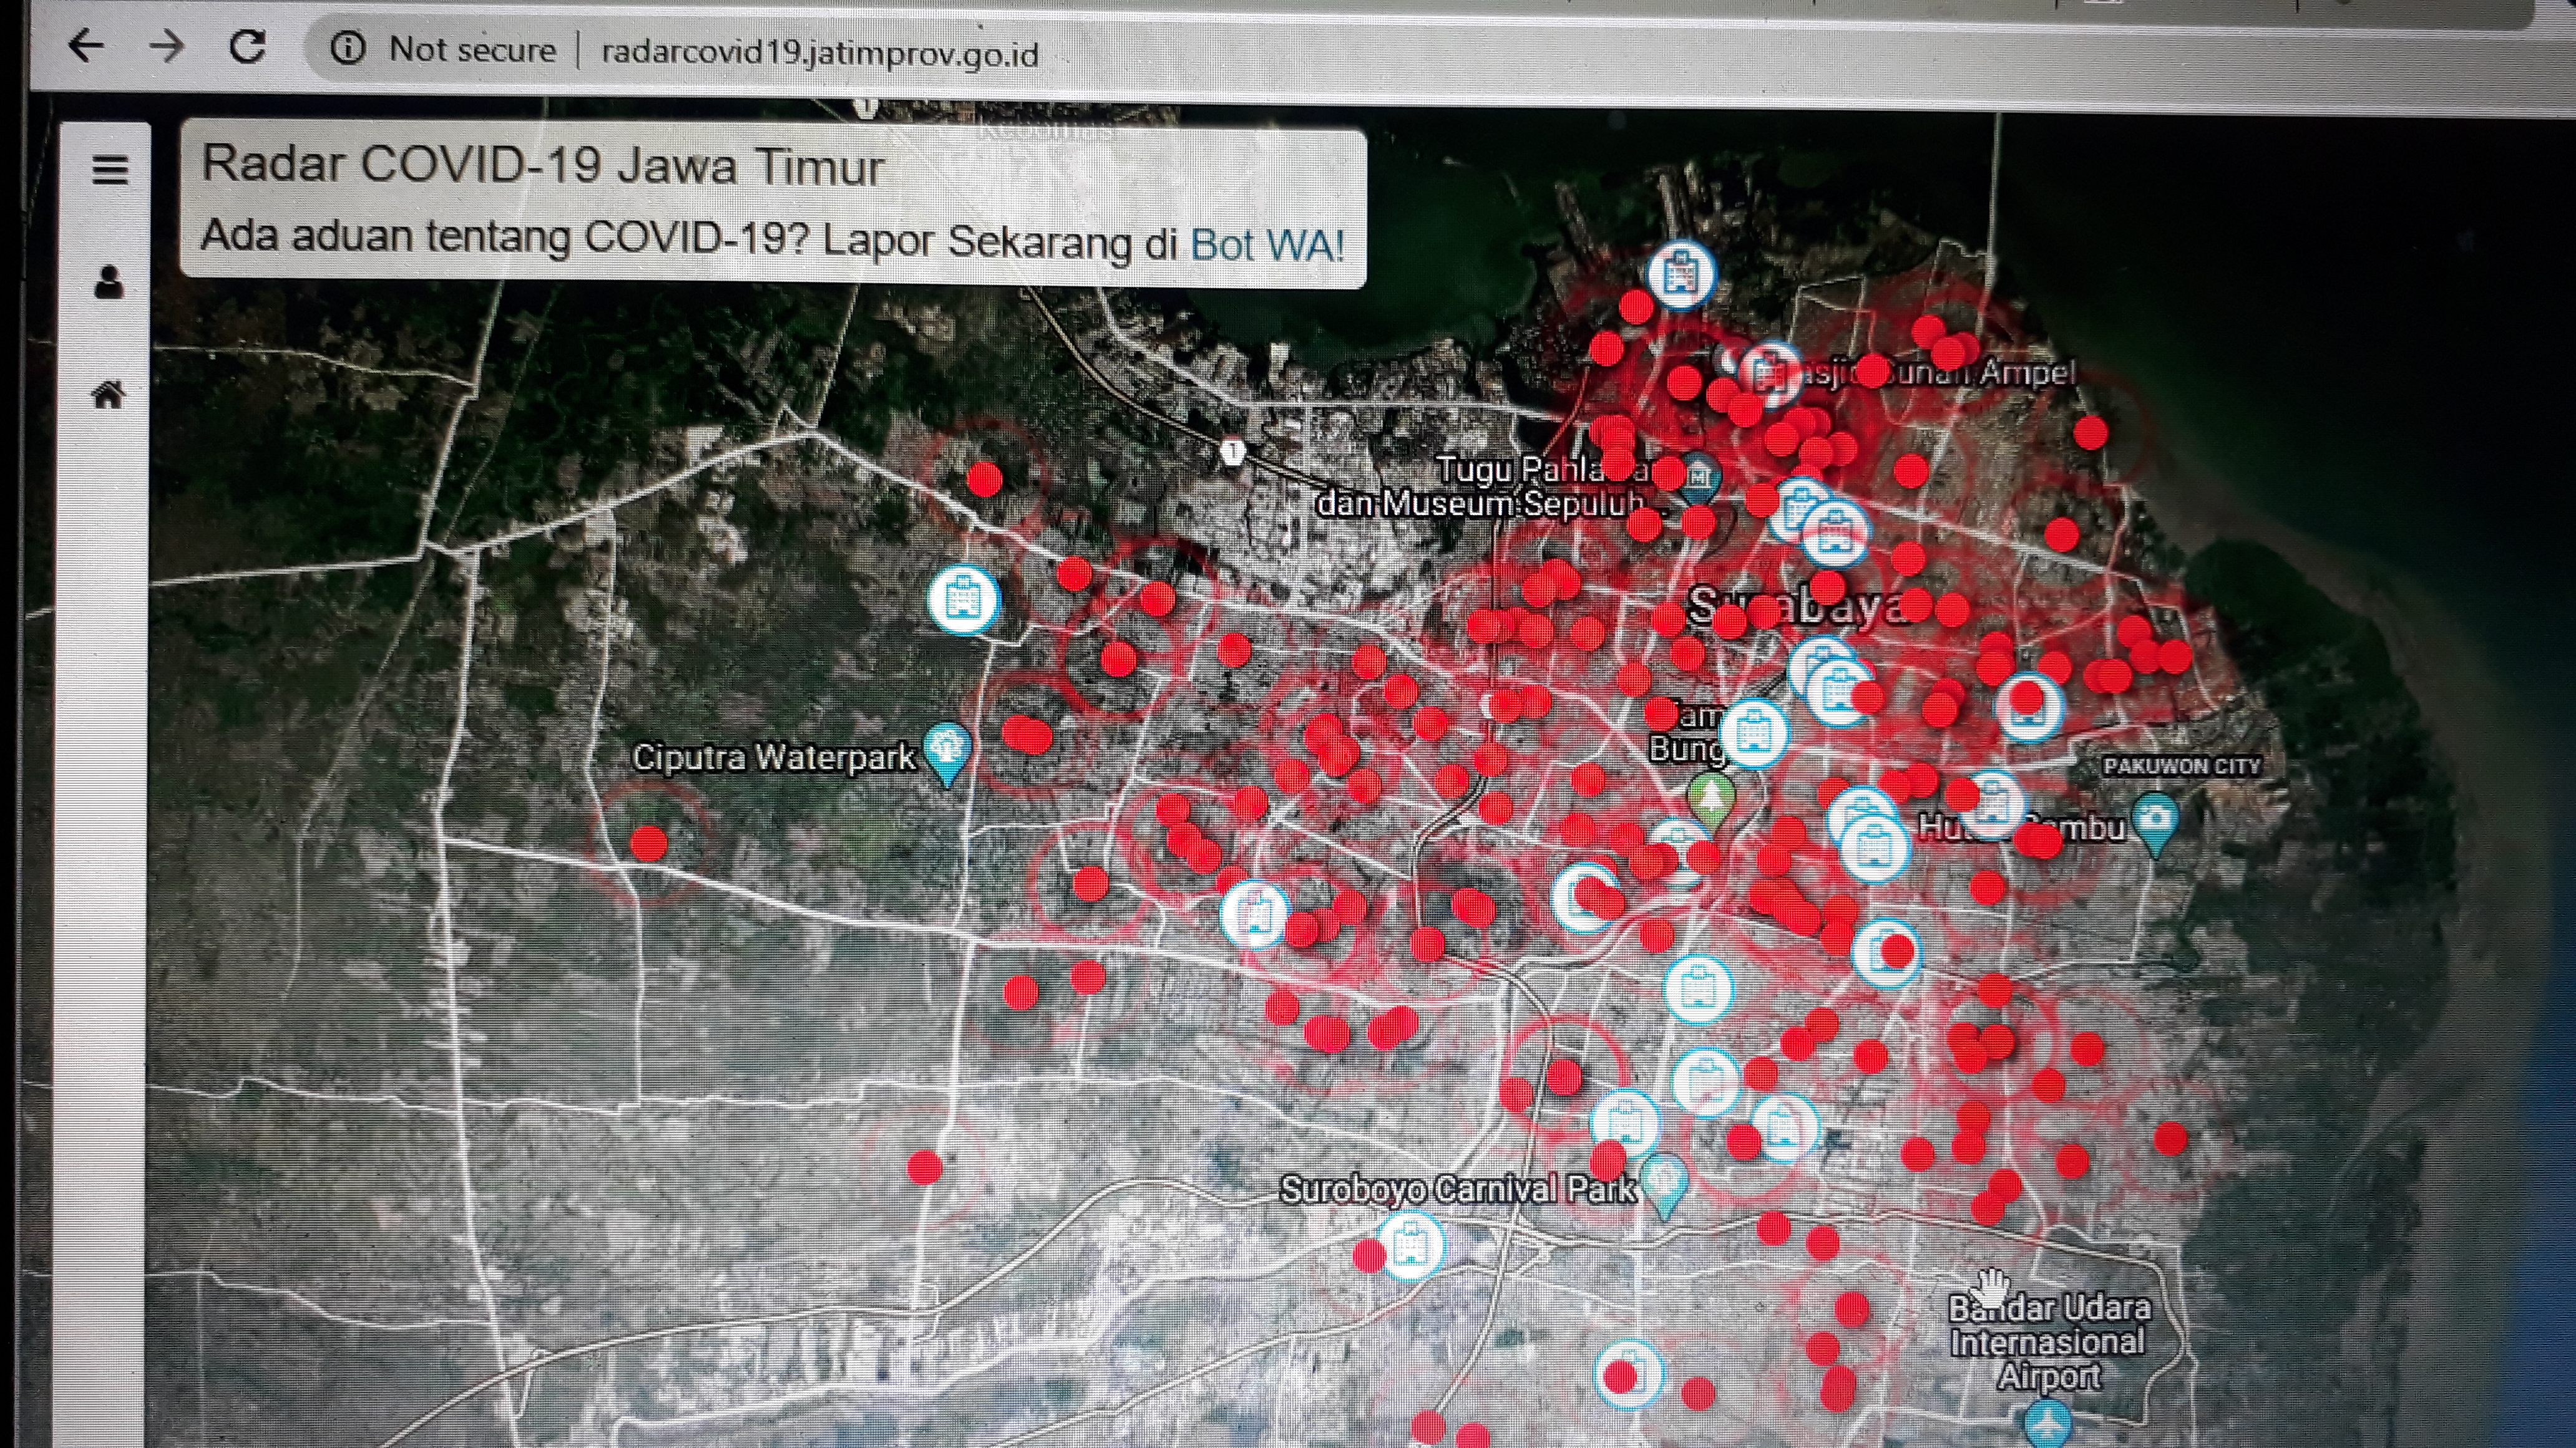Click hospital marker beside Suroboyo Carnival Park label
The height and width of the screenshot is (1448, 2576).
[1410, 1245]
